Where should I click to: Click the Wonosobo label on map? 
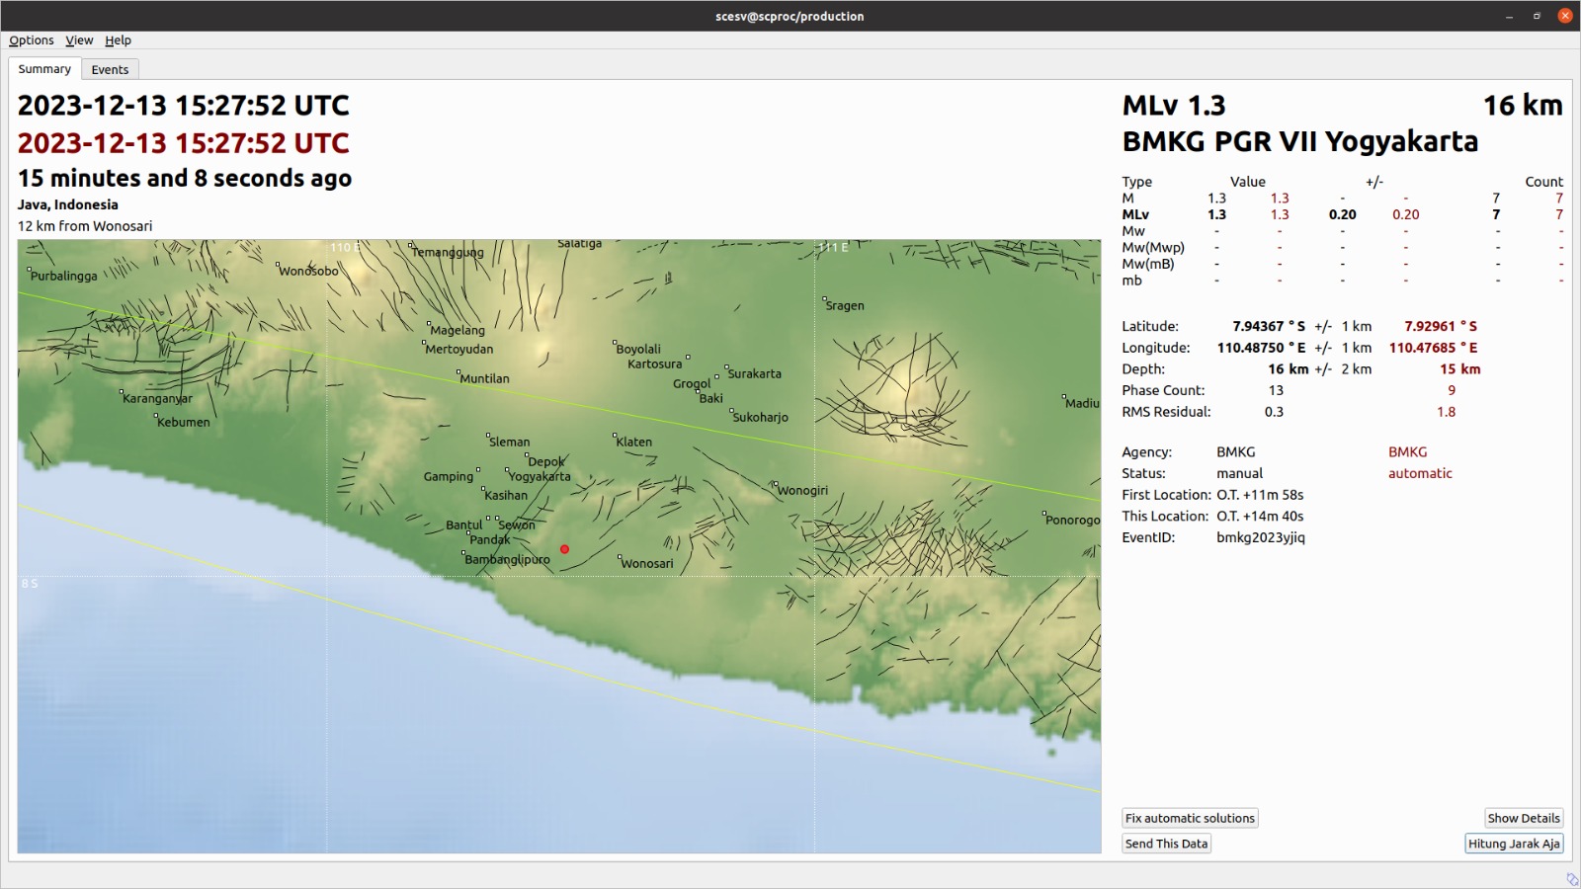(x=308, y=271)
